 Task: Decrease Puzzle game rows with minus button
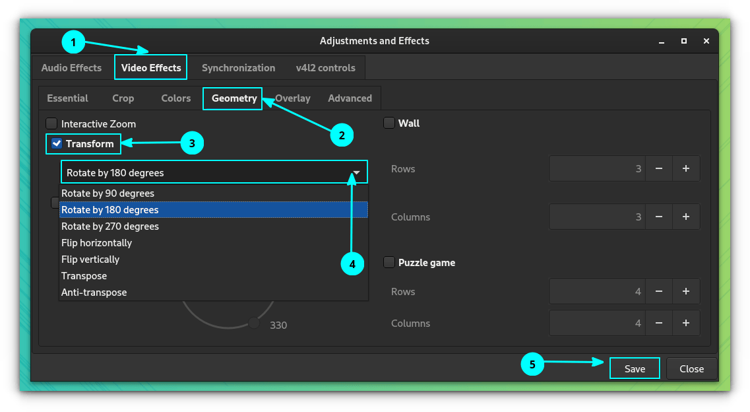pos(659,291)
